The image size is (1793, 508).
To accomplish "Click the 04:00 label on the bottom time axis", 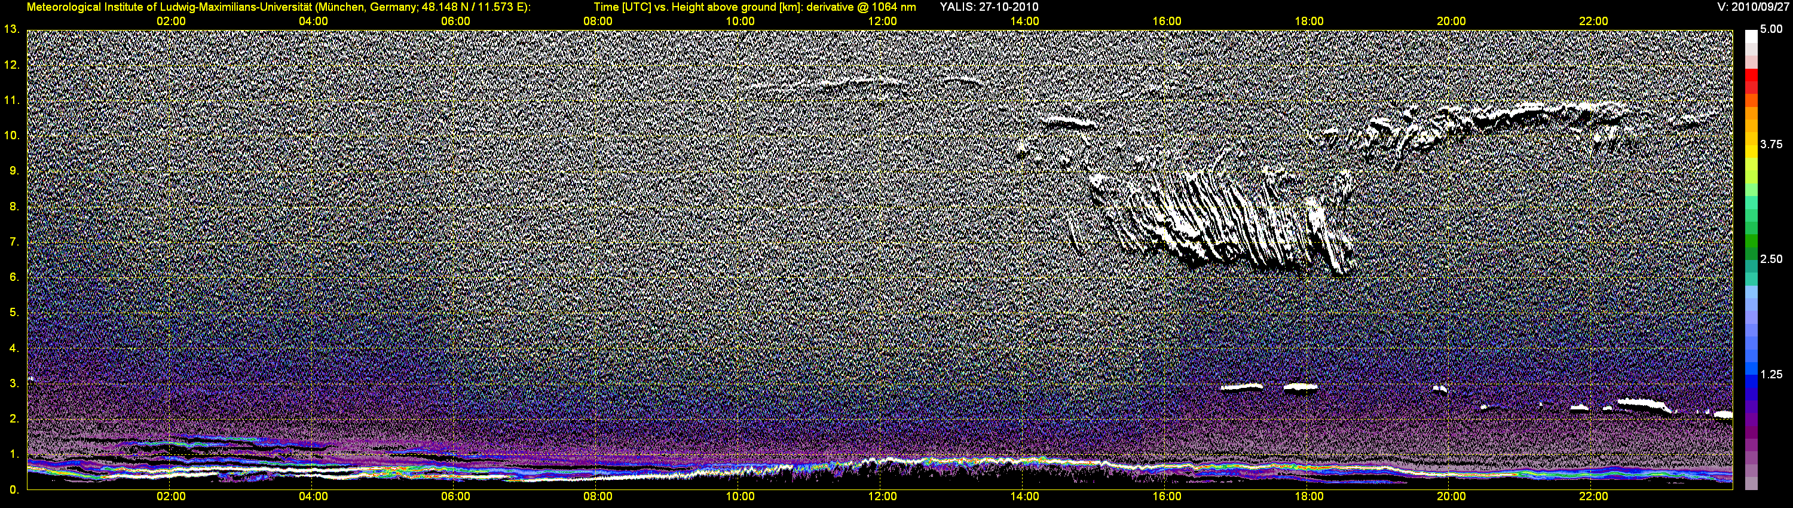I will coord(313,497).
